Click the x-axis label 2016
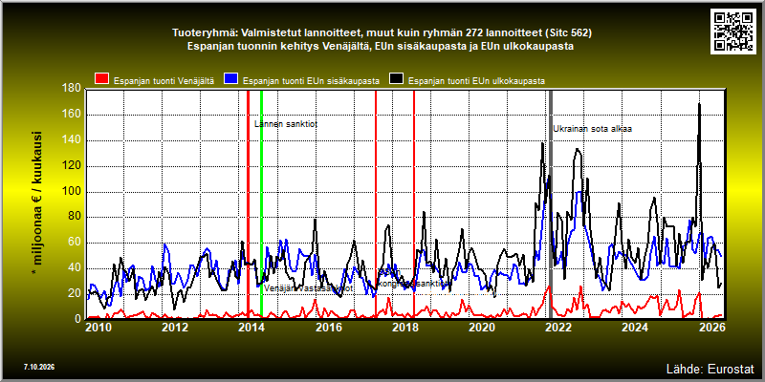This screenshot has height=382, width=765. tap(328, 327)
